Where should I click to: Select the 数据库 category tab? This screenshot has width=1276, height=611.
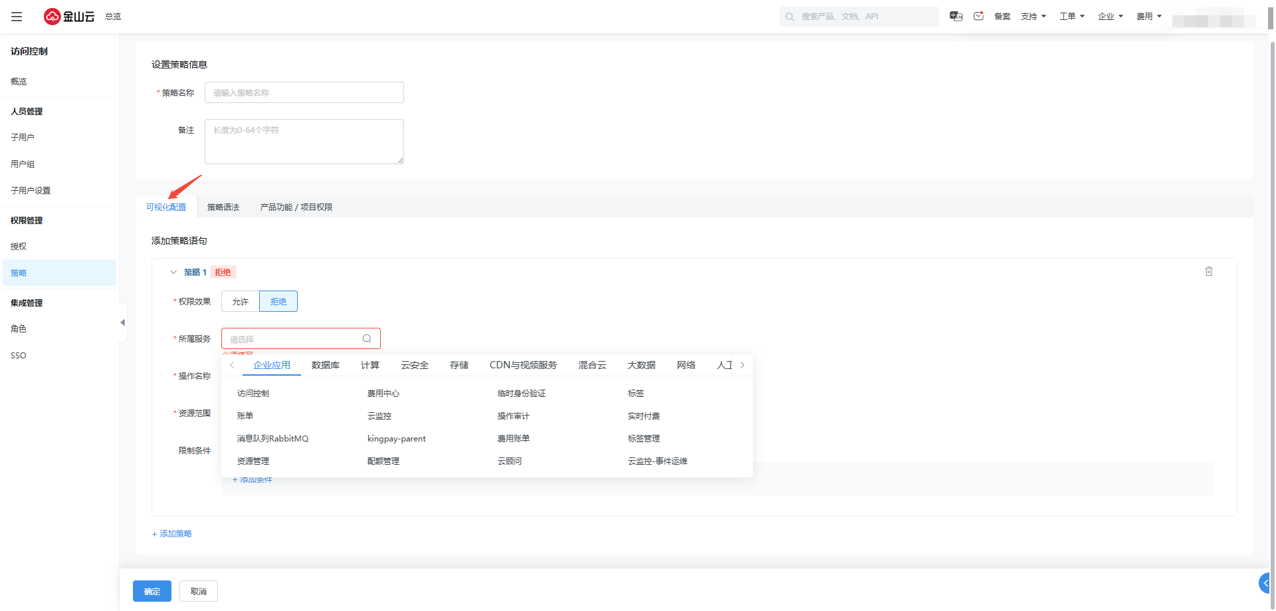tap(326, 365)
